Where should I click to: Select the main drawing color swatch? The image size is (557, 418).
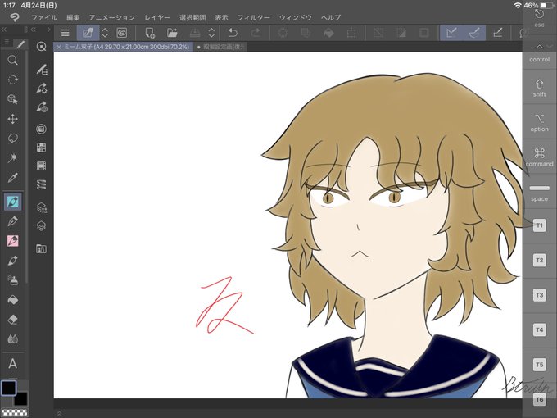tap(8, 388)
